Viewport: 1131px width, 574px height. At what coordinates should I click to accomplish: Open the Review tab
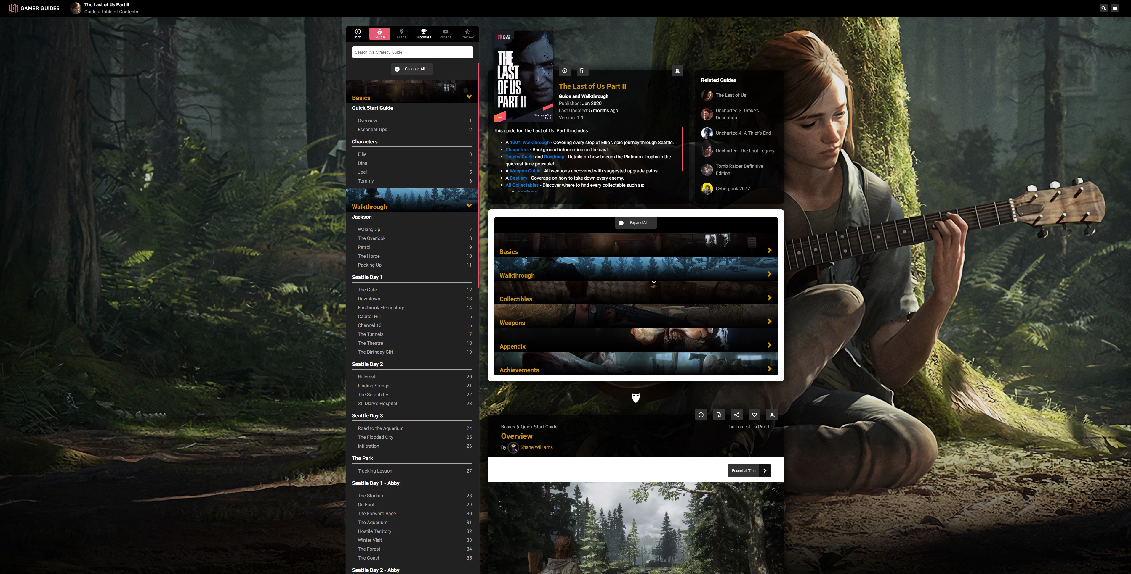pyautogui.click(x=467, y=34)
